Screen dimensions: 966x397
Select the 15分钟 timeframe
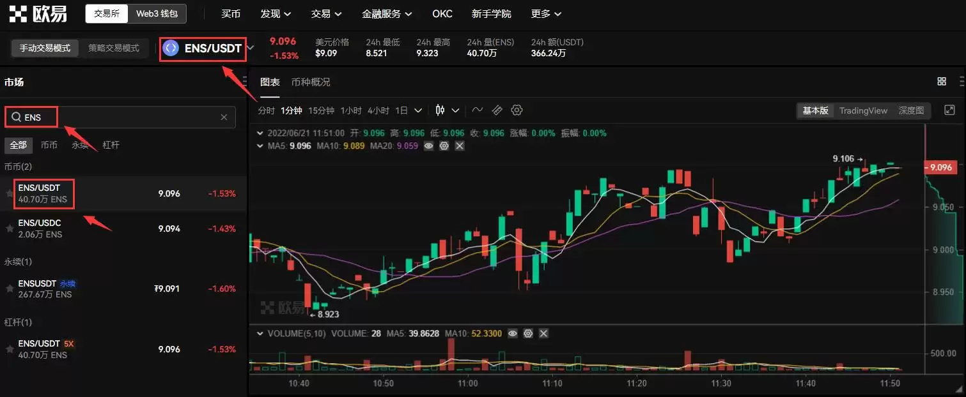(321, 110)
